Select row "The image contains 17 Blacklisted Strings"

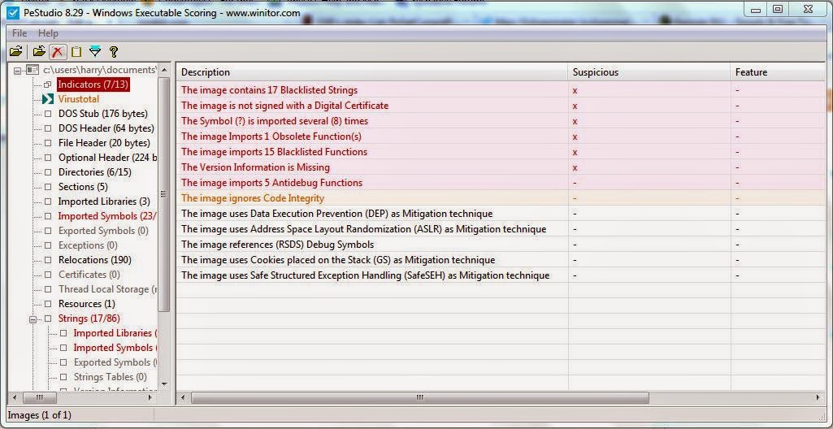[501, 90]
